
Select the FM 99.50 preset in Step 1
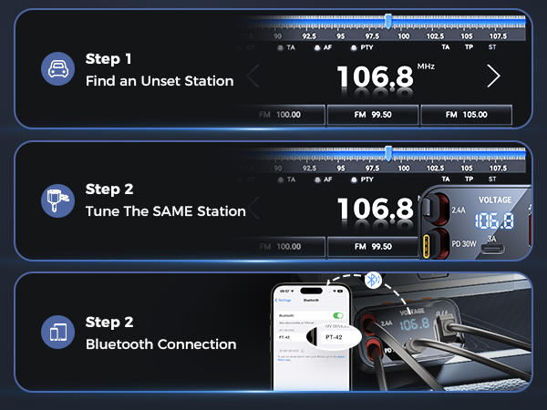[x=373, y=115]
